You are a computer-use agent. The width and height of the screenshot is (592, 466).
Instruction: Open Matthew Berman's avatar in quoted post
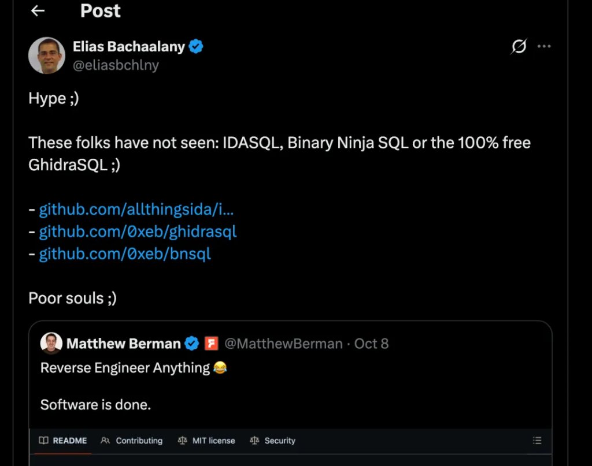pos(51,343)
